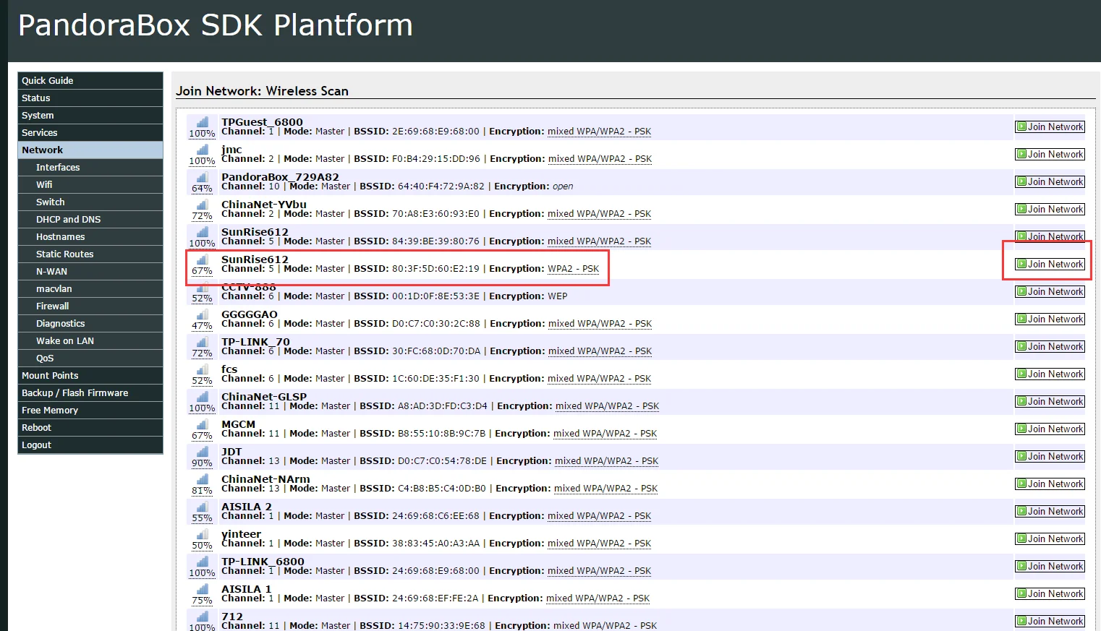Join the open PandoraBox_729A82 network
The height and width of the screenshot is (631, 1101).
click(1050, 182)
